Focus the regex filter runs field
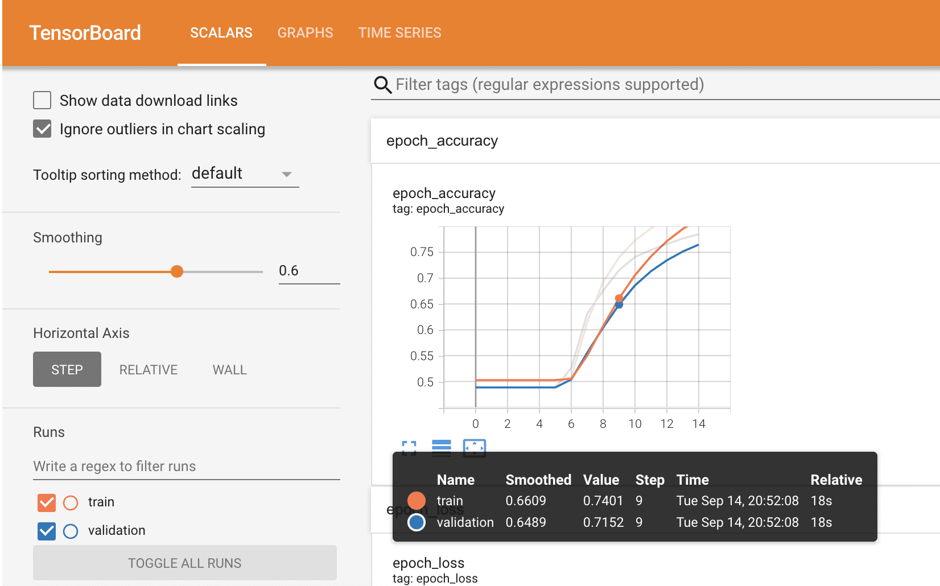 pos(187,467)
